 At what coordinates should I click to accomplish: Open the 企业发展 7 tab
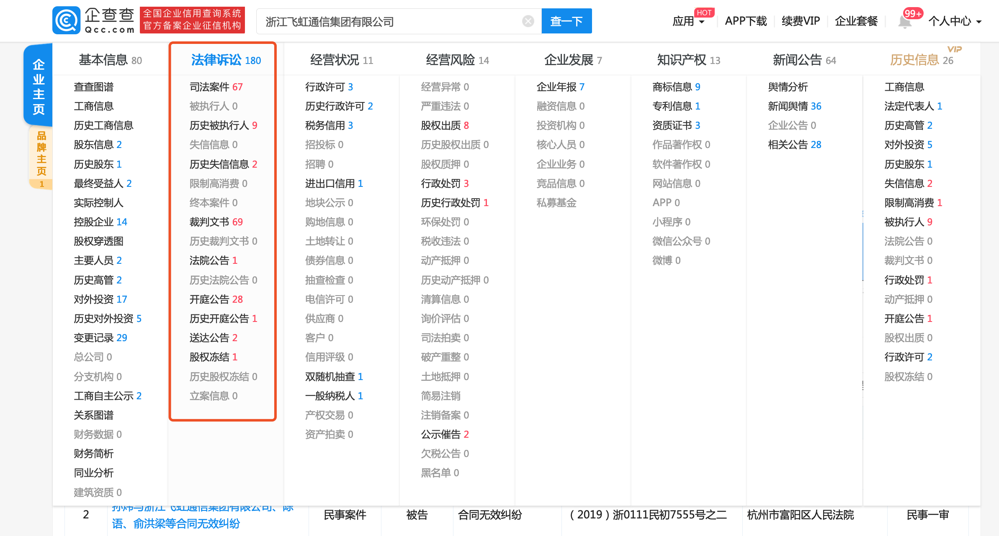point(573,60)
